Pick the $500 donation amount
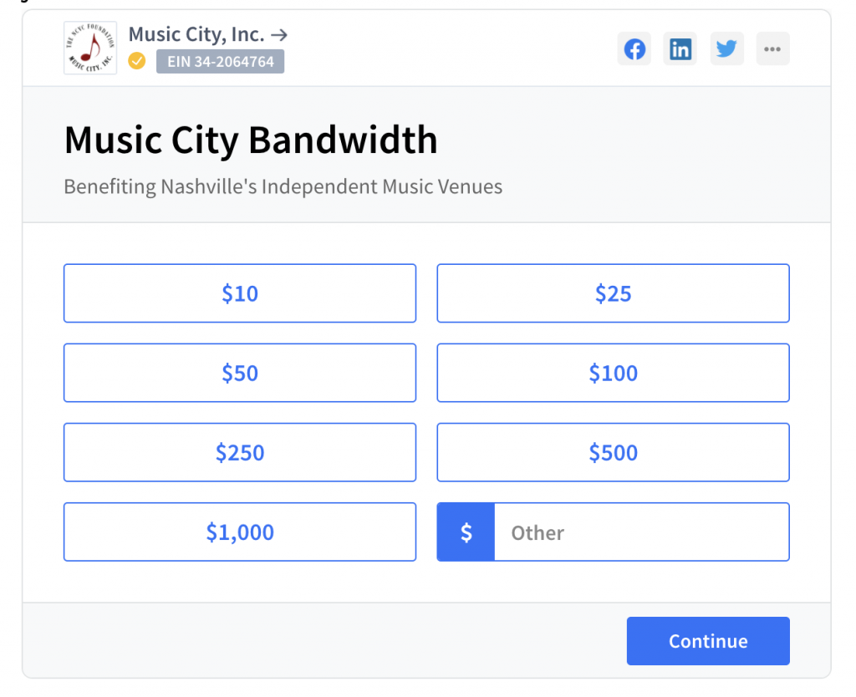This screenshot has width=856, height=697. coord(613,452)
